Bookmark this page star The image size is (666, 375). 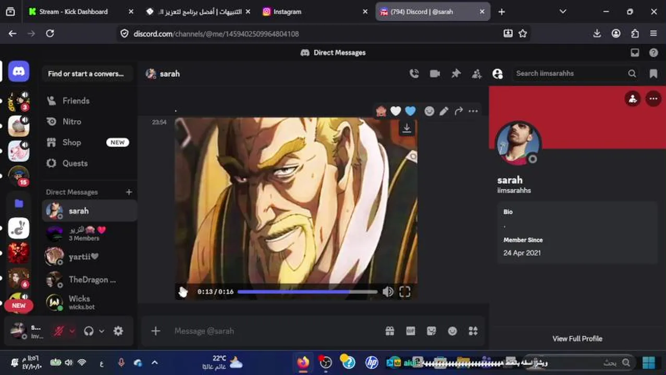[x=523, y=33]
